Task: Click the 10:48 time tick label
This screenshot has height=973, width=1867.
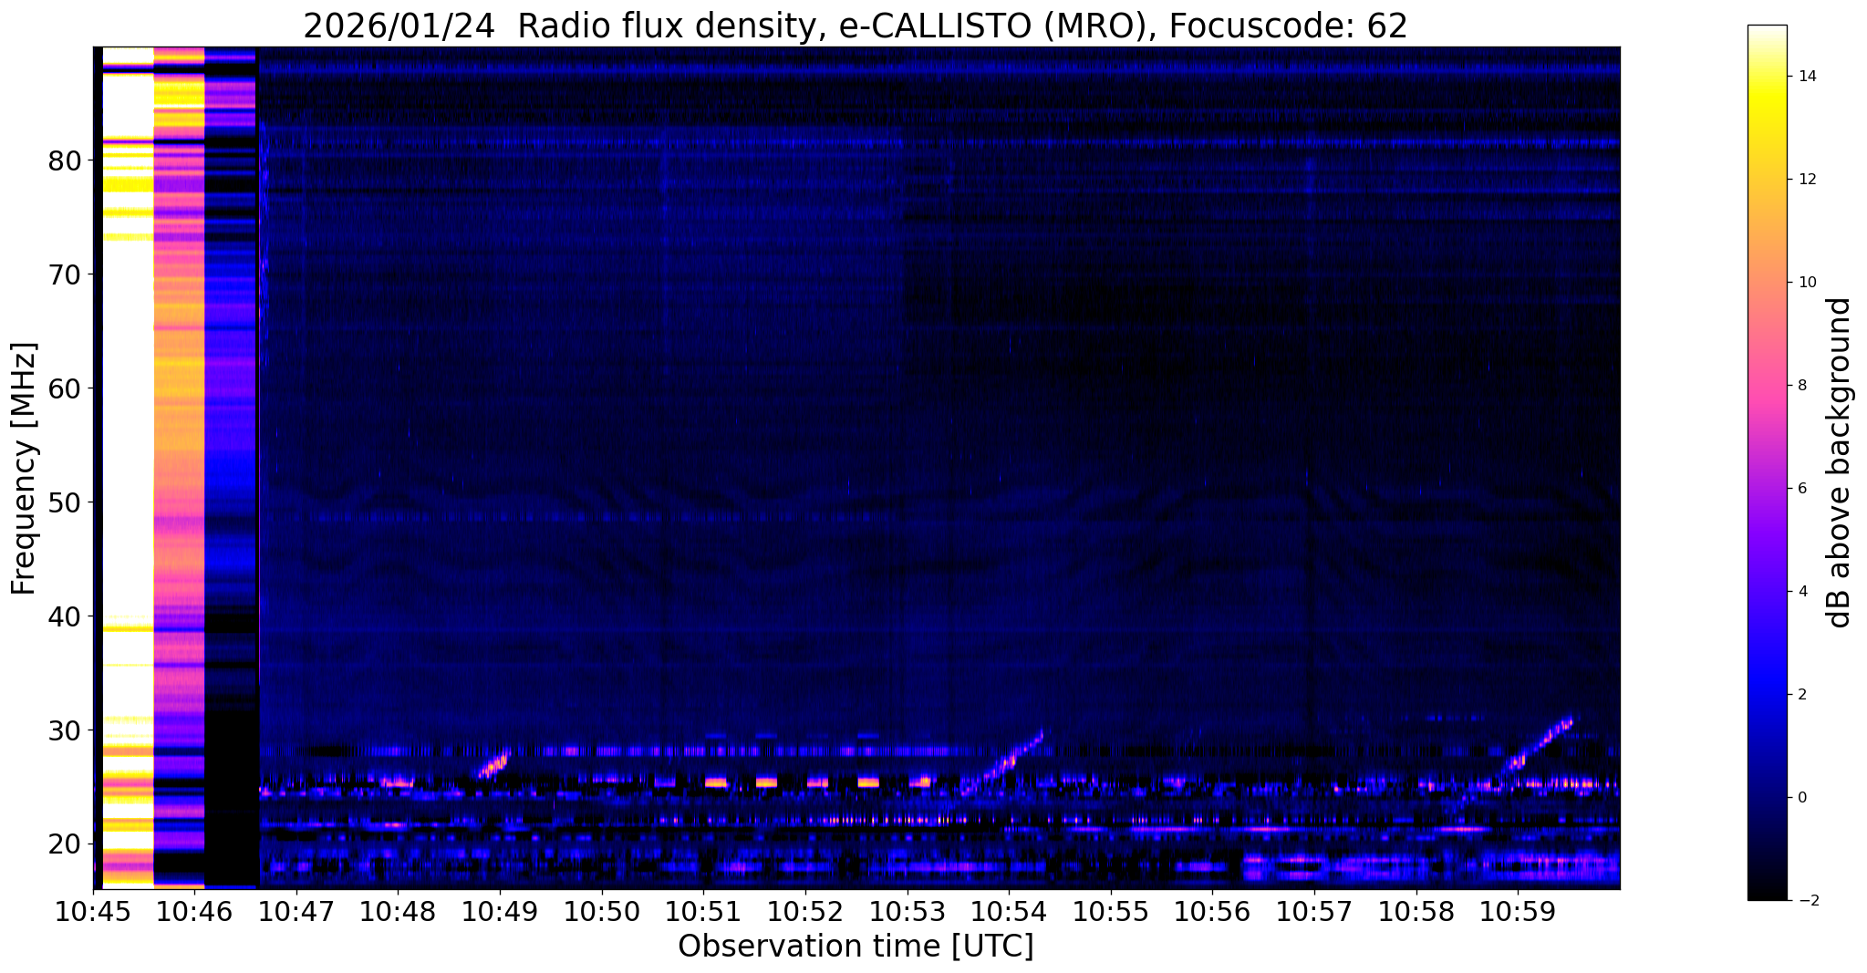Action: pos(399,911)
